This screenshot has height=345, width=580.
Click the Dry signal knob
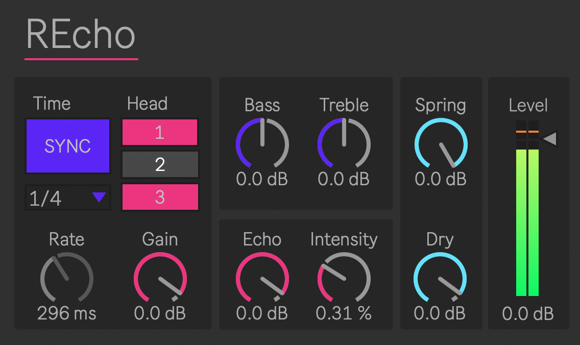coord(440,278)
